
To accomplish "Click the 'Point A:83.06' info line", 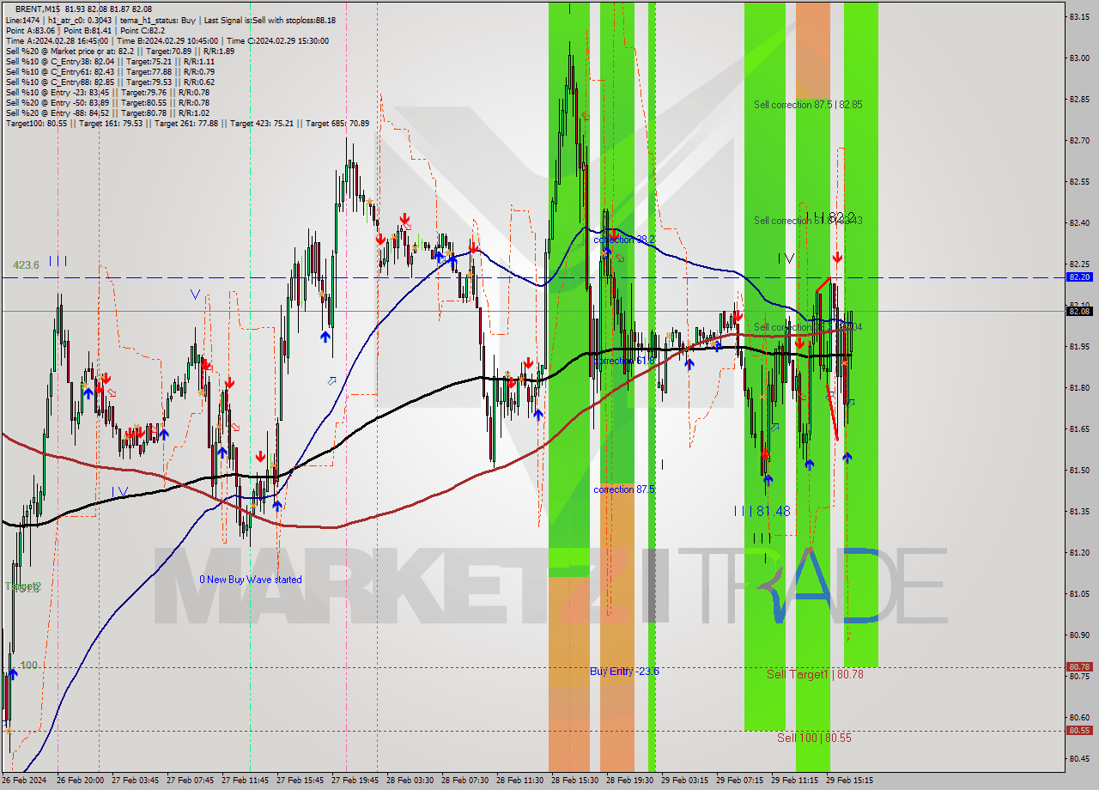I will click(85, 30).
